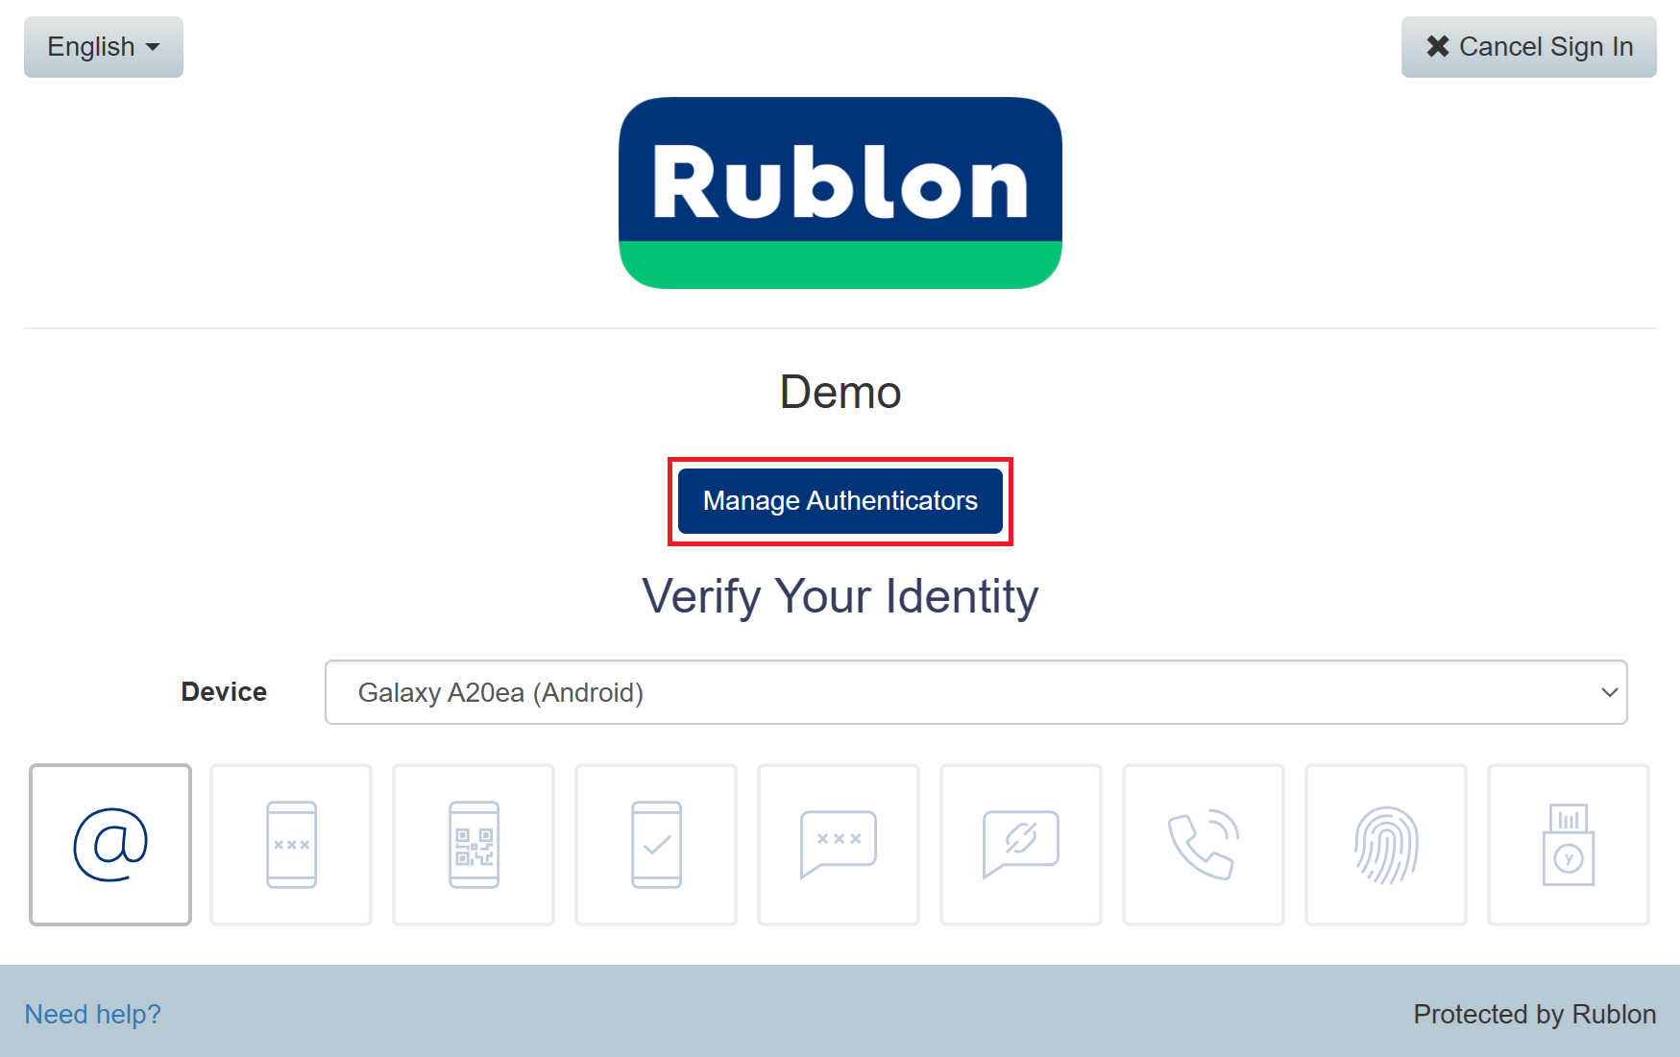Choose the SMS link speech bubble icon

click(x=1021, y=845)
